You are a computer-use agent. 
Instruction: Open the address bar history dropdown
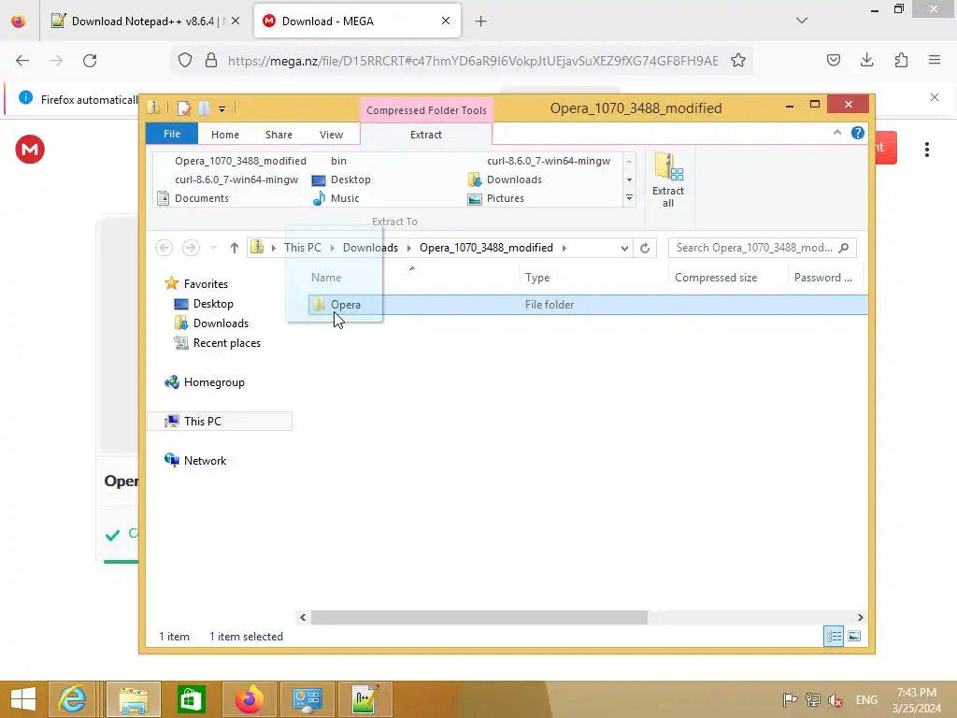coord(623,248)
